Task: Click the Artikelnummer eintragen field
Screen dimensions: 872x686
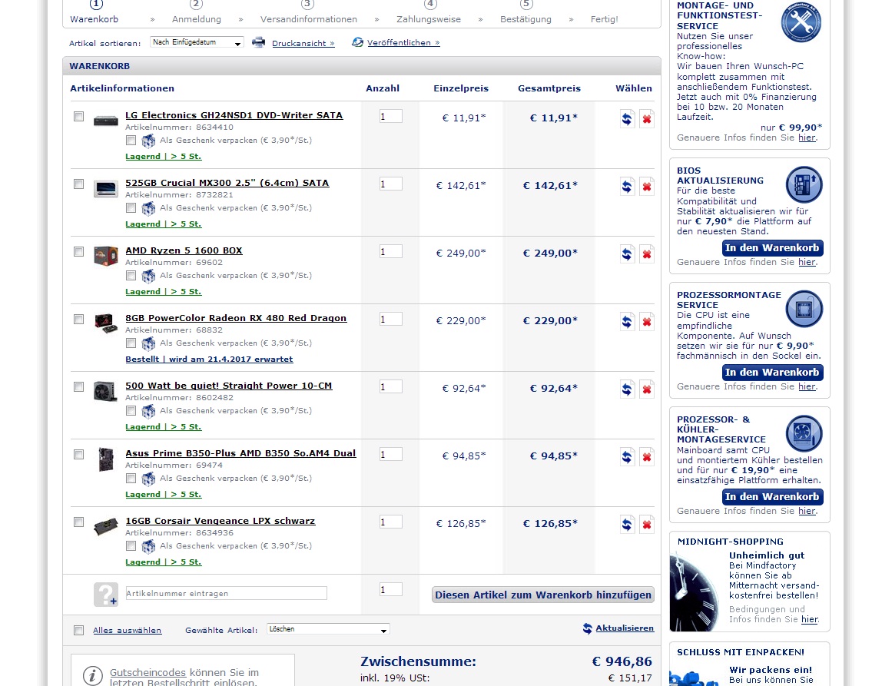Action: coord(227,593)
